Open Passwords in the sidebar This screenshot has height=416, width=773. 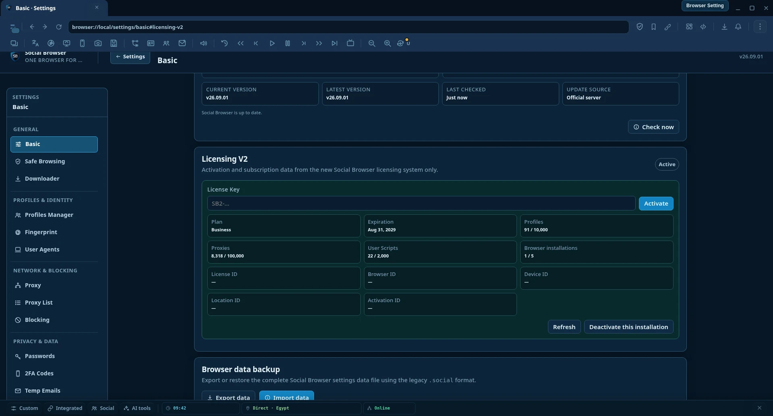point(54,356)
